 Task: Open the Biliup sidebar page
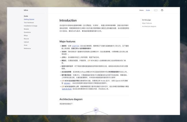tap(26, 35)
